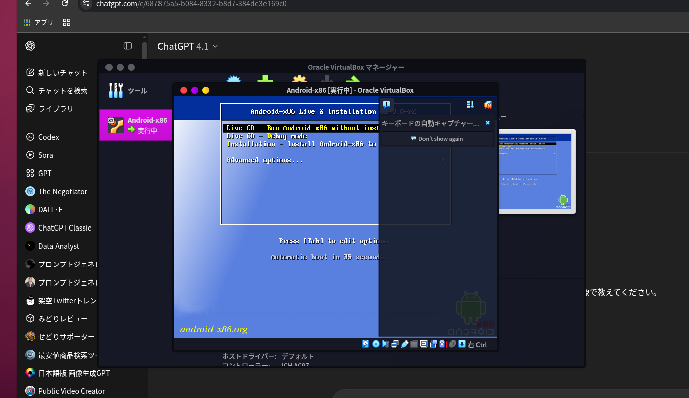Viewport: 689px width, 398px height.
Task: Dismiss the keyboard auto-capture notification
Action: 488,123
